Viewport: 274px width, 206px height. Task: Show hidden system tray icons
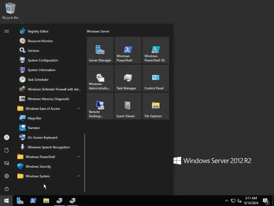226,201
